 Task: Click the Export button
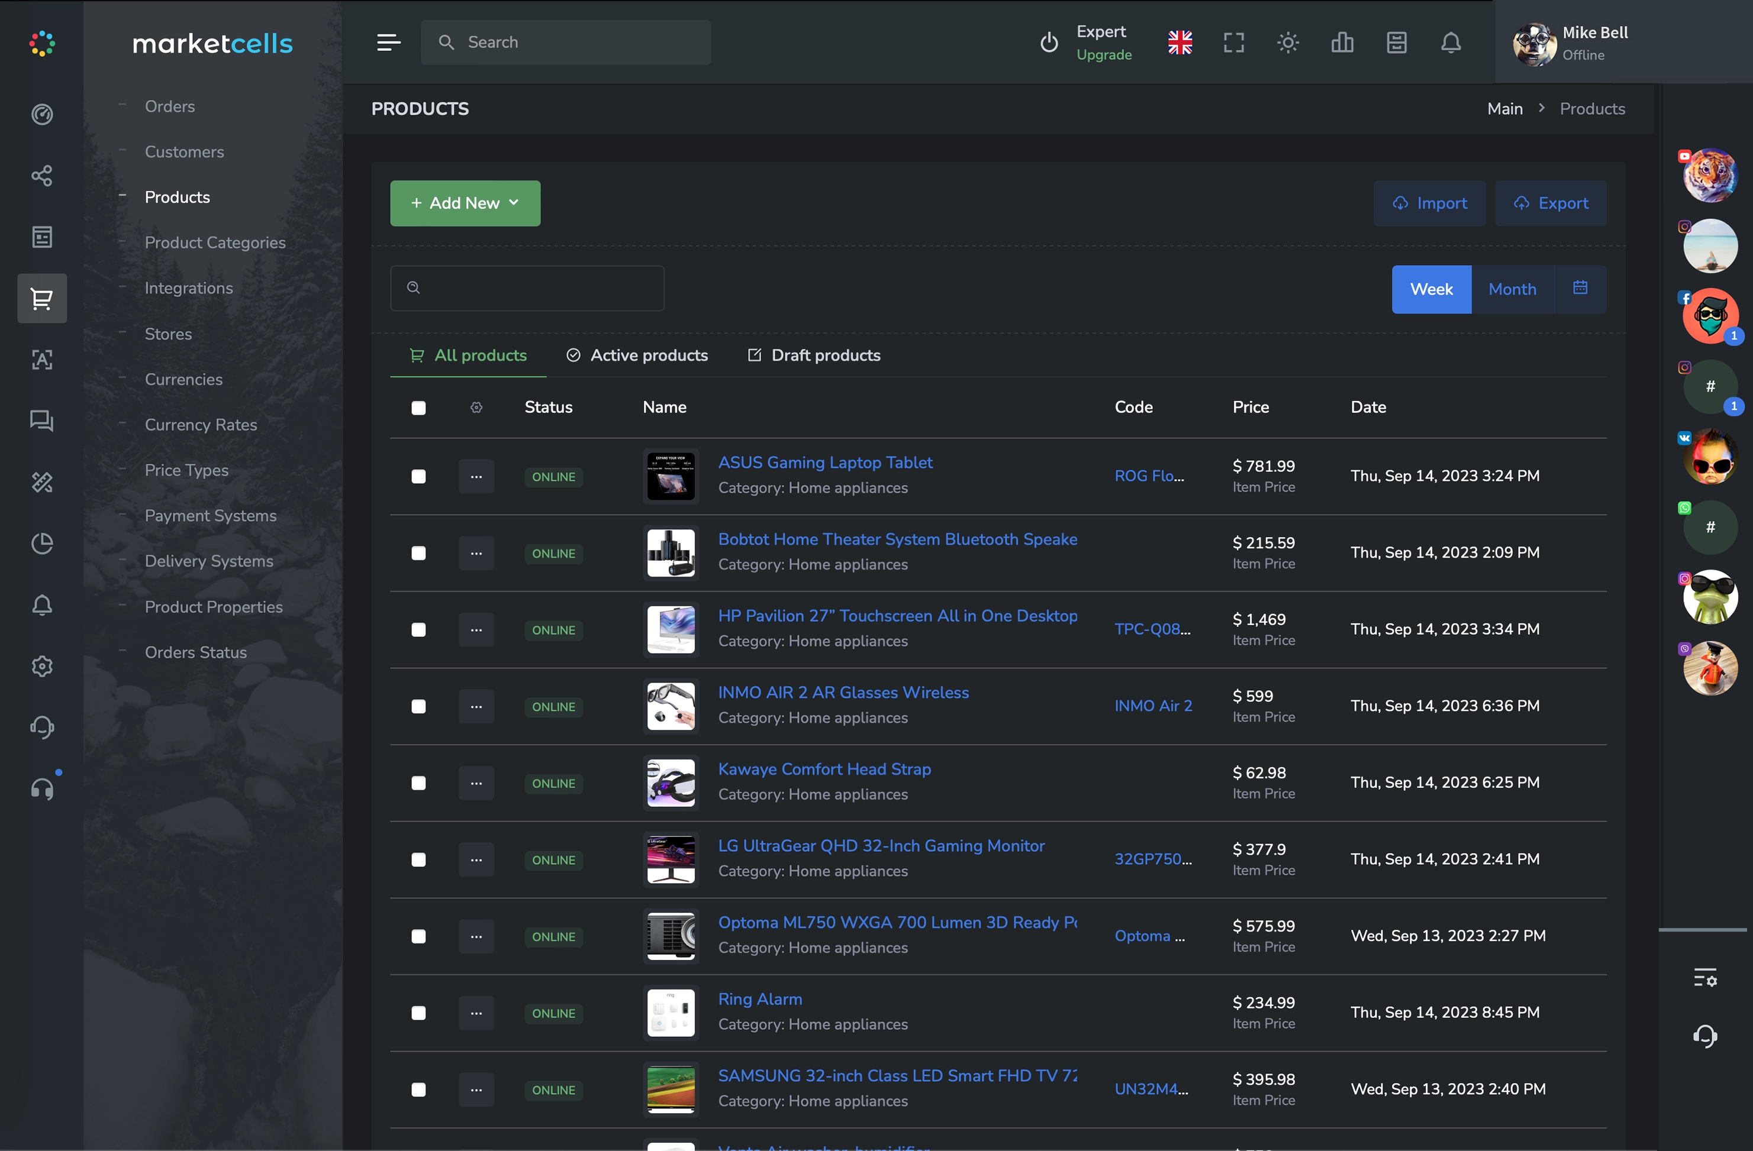pos(1551,203)
